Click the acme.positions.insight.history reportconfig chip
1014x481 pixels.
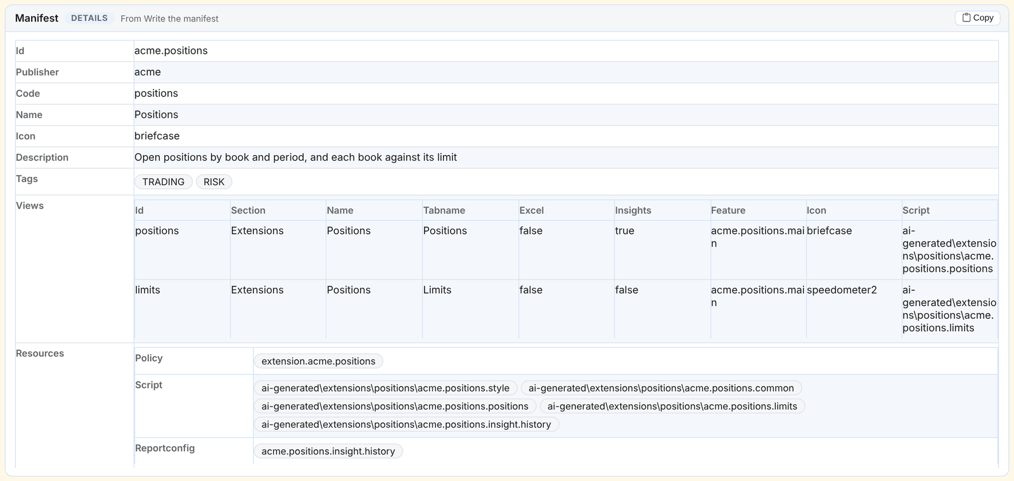tap(328, 451)
